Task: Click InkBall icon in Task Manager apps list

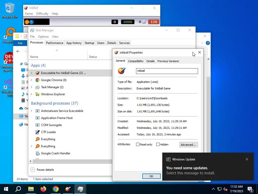Action: point(38,73)
